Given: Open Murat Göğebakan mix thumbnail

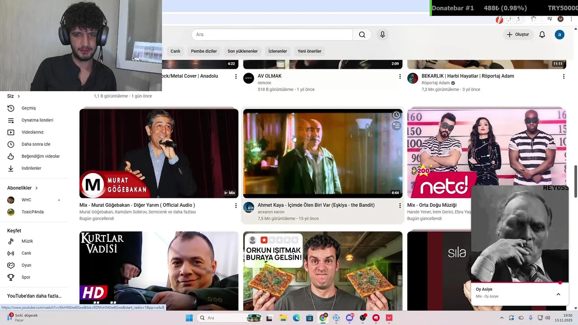Looking at the screenshot, I should (159, 153).
